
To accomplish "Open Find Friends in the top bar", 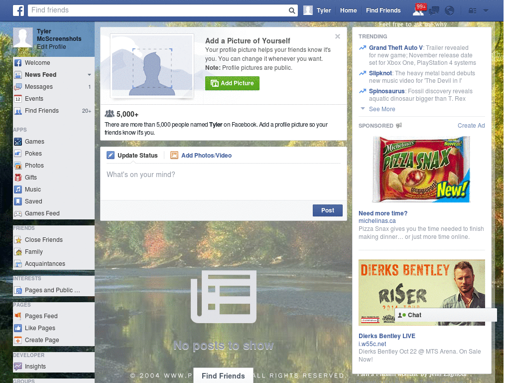I will [383, 10].
